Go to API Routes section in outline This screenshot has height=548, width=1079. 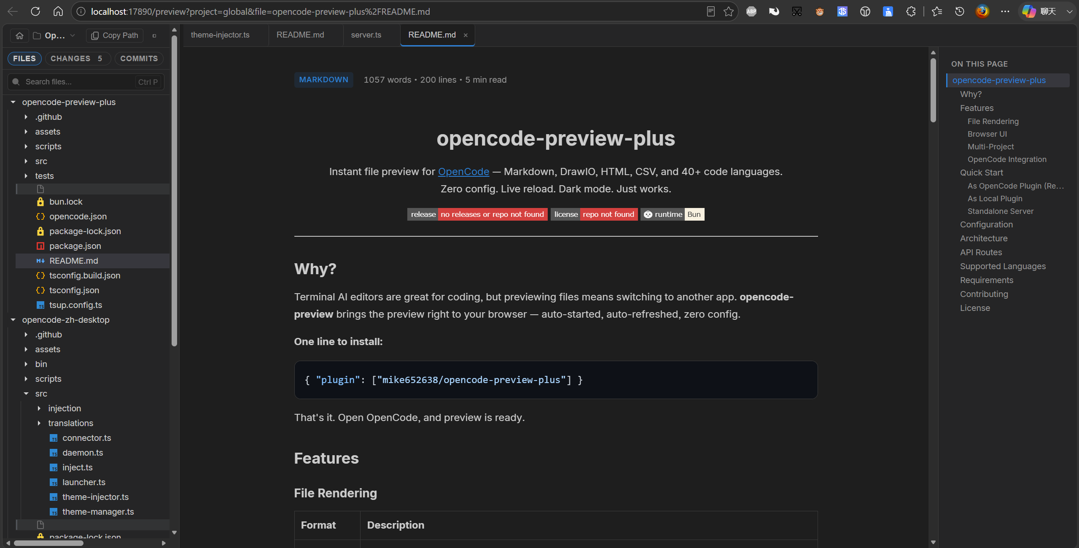[981, 252]
